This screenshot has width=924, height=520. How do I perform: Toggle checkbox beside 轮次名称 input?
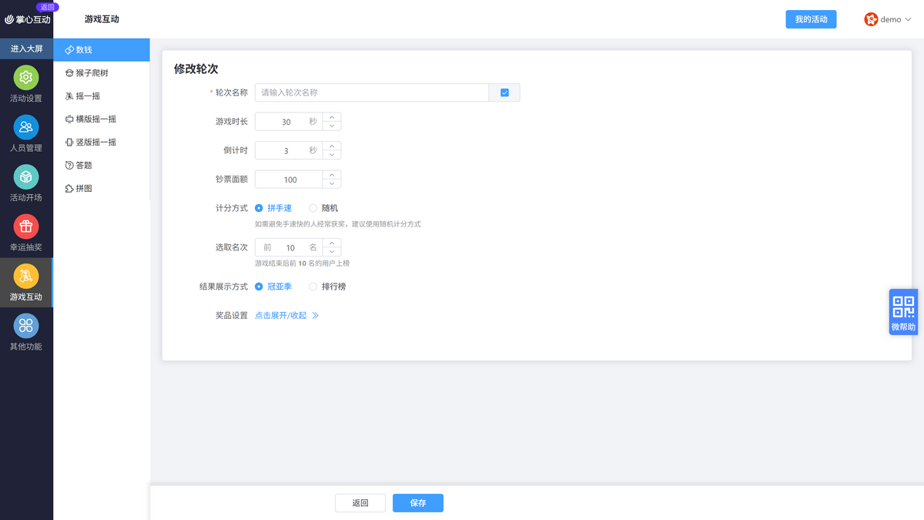coord(504,92)
